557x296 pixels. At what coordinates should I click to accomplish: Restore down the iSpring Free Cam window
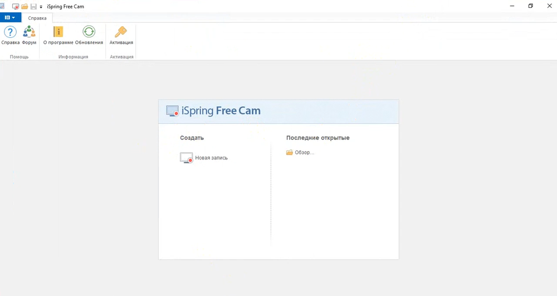[x=530, y=6]
